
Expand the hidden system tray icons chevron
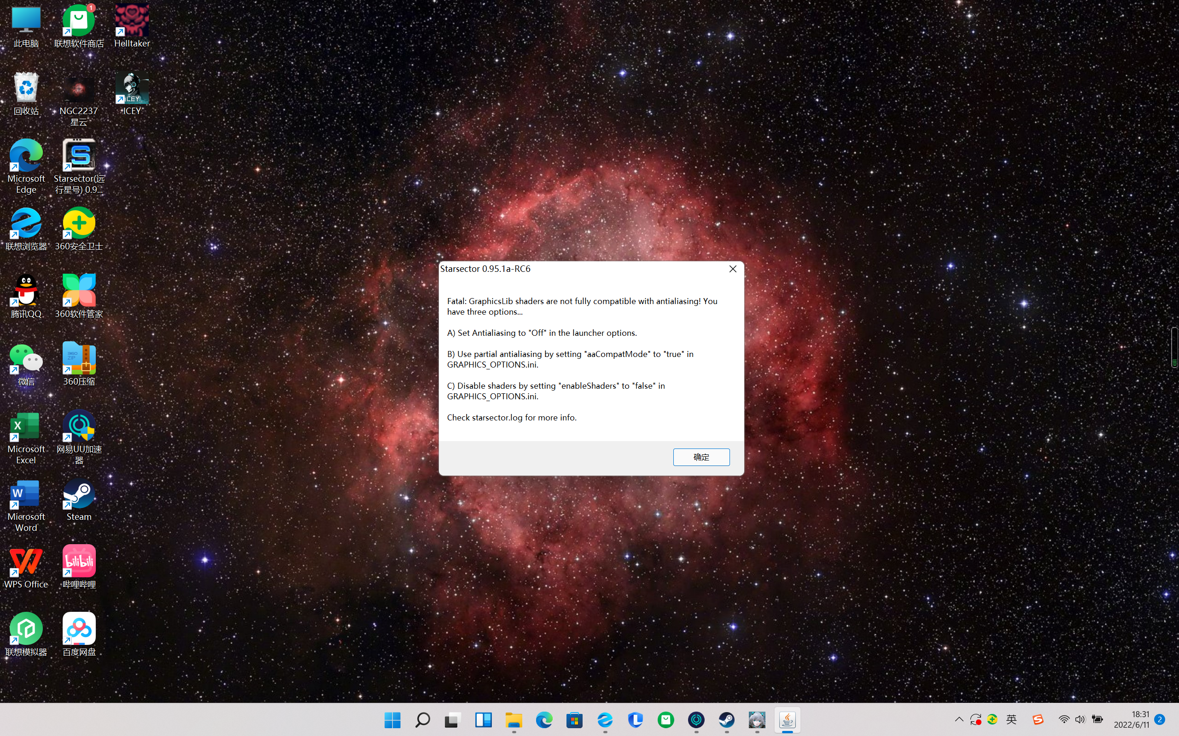959,719
